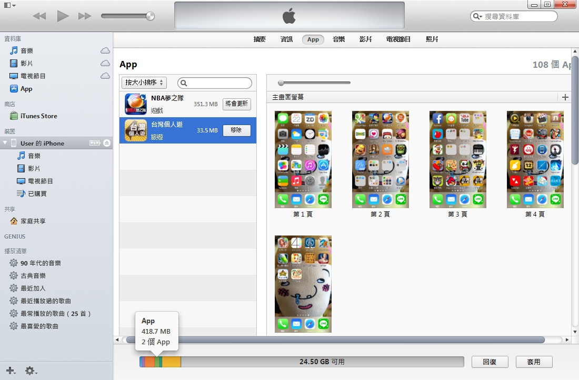Adjust the volume slider knob

150,16
